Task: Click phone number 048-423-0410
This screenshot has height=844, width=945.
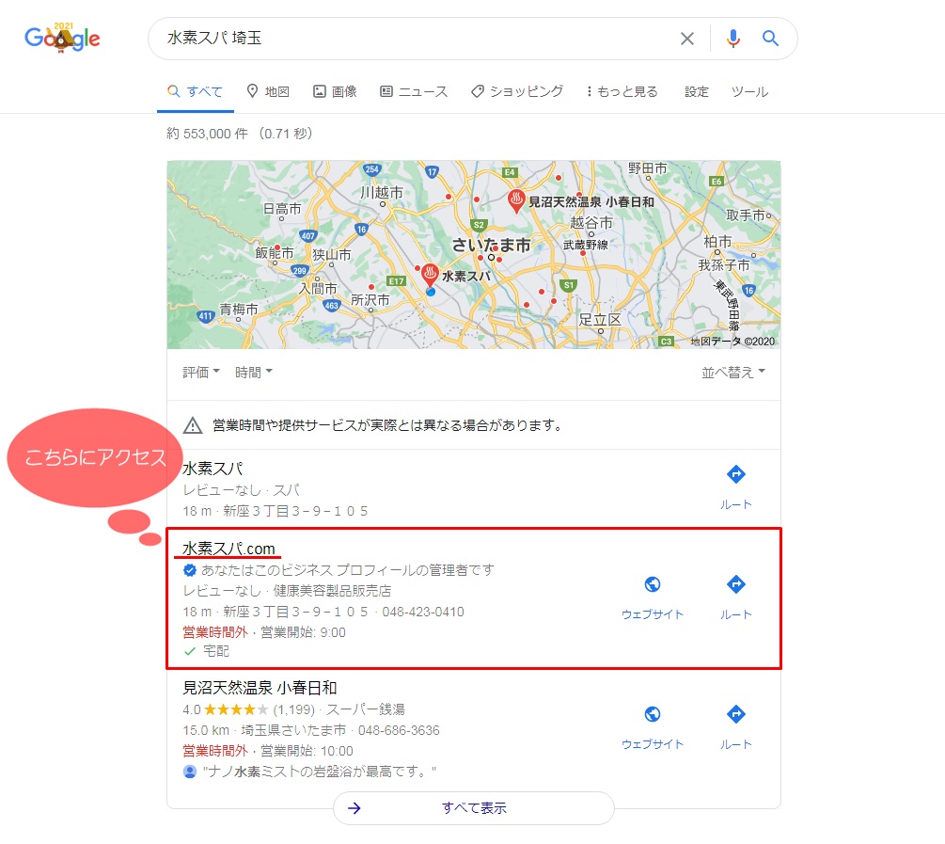Action: [423, 612]
